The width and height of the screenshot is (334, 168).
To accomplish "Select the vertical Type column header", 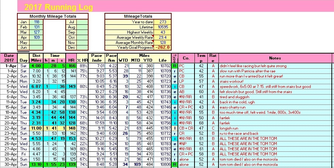I will coord(174,58).
